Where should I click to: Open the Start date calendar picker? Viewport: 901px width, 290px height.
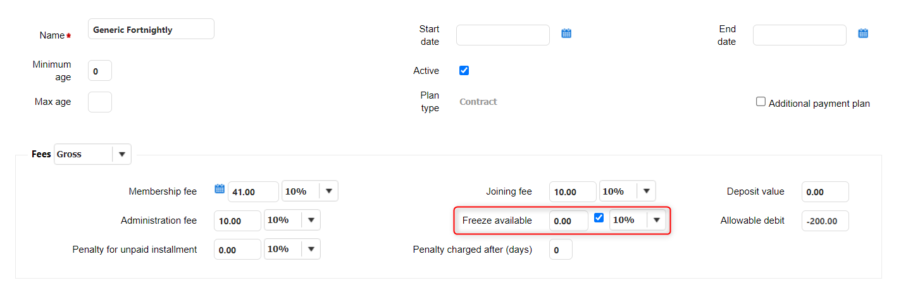[x=566, y=33]
